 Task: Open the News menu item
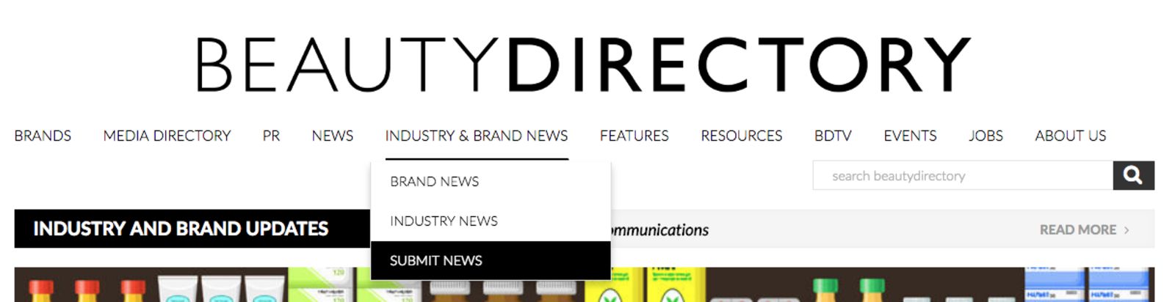click(332, 136)
